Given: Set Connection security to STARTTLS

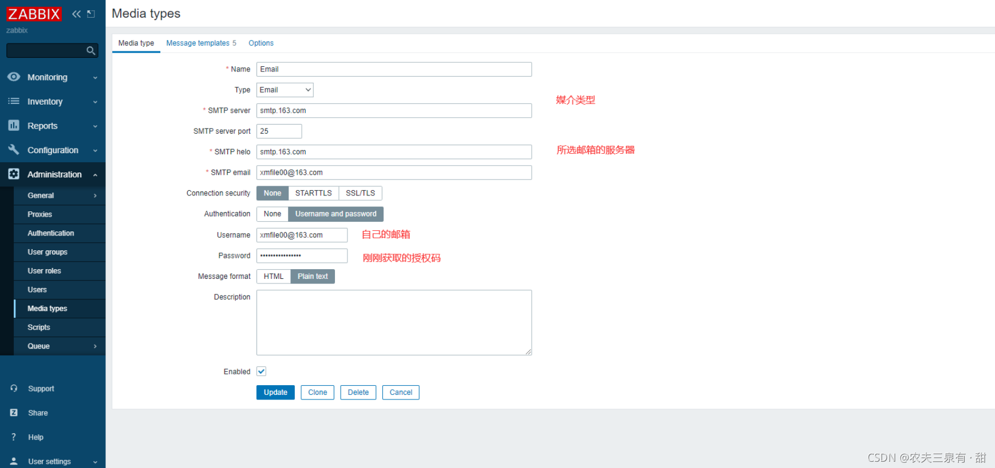Looking at the screenshot, I should [x=313, y=193].
